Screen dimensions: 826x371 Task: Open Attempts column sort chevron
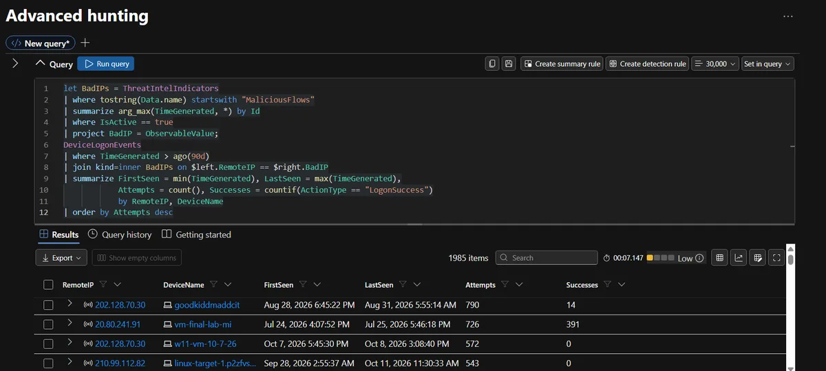tap(519, 284)
